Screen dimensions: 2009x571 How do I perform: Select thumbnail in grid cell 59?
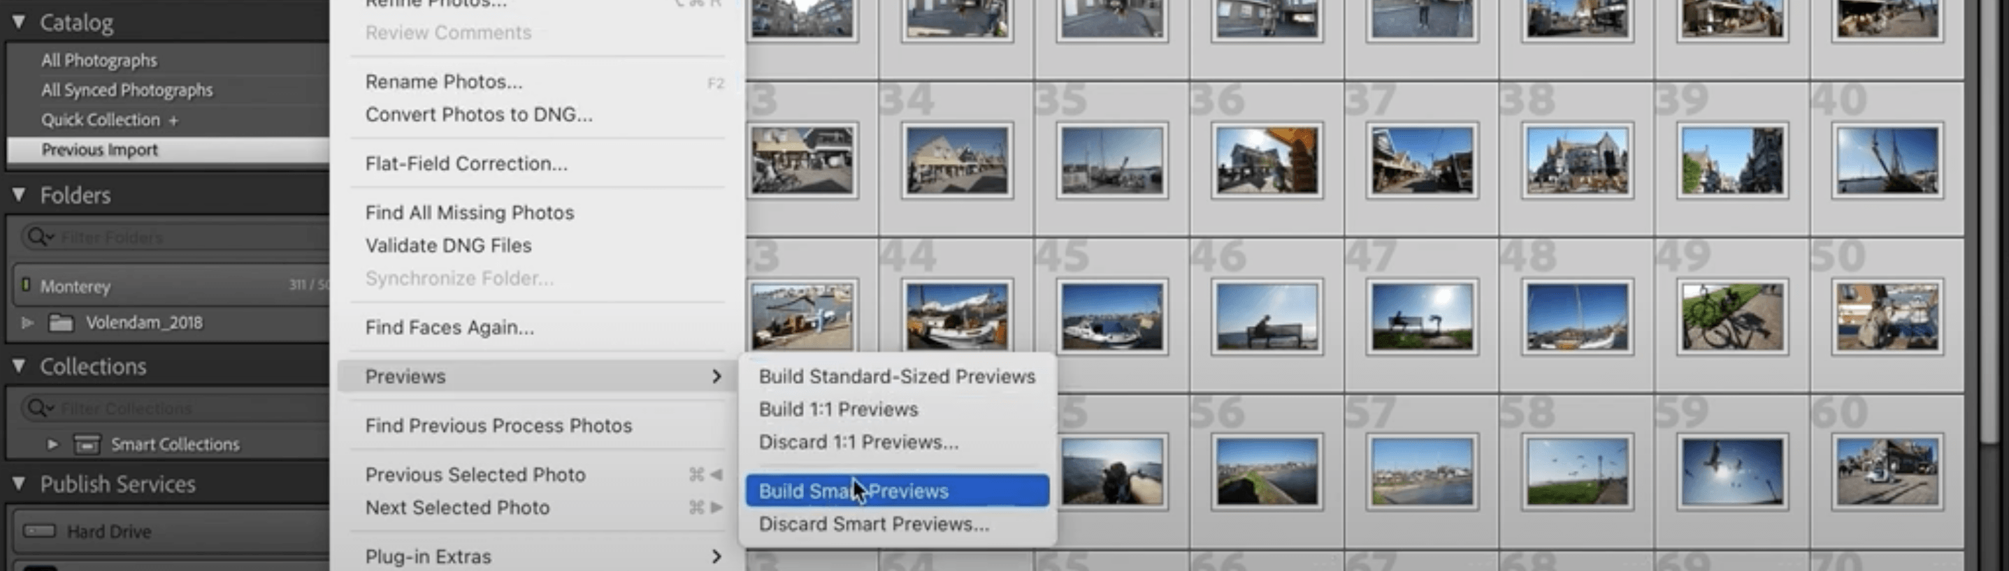[1731, 472]
